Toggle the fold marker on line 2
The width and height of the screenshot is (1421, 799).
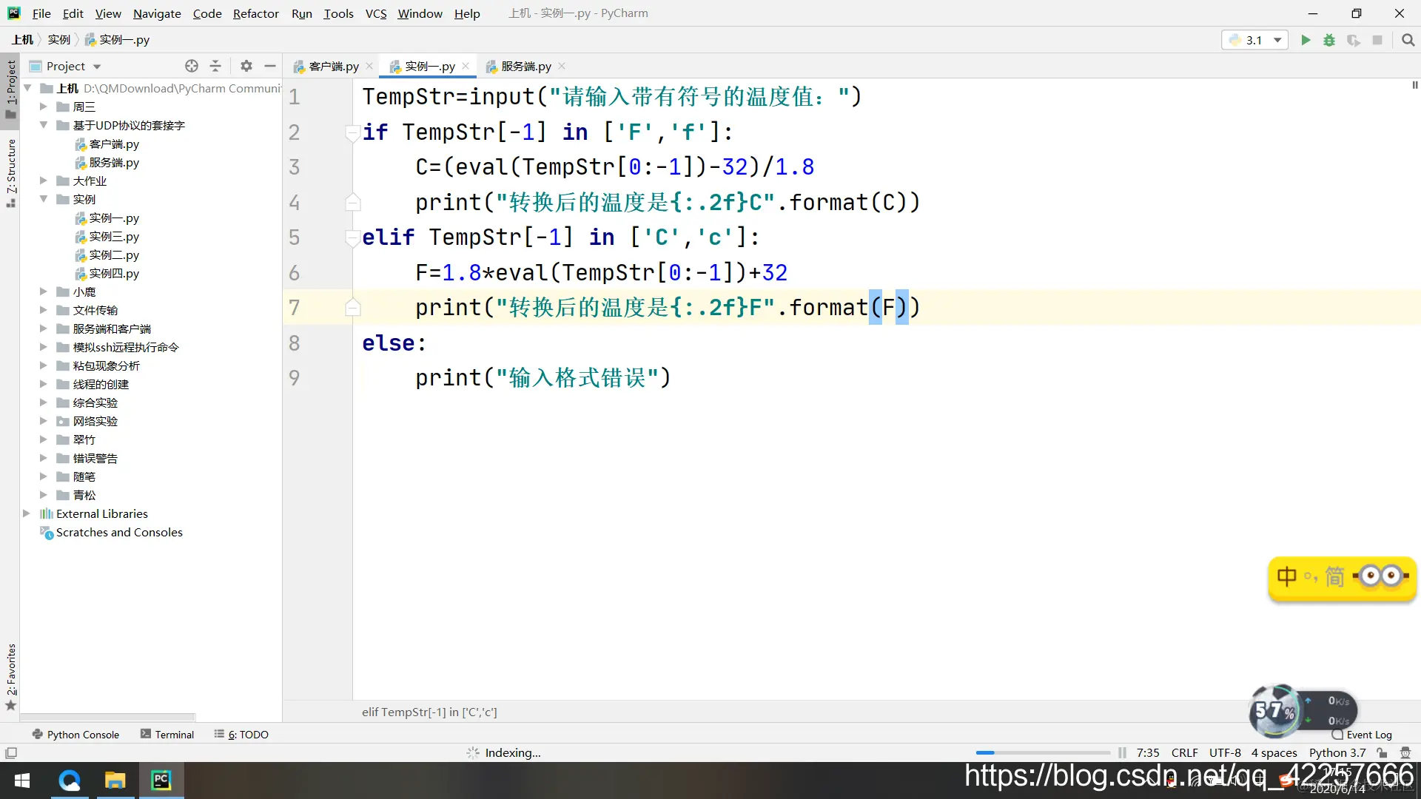pos(352,132)
